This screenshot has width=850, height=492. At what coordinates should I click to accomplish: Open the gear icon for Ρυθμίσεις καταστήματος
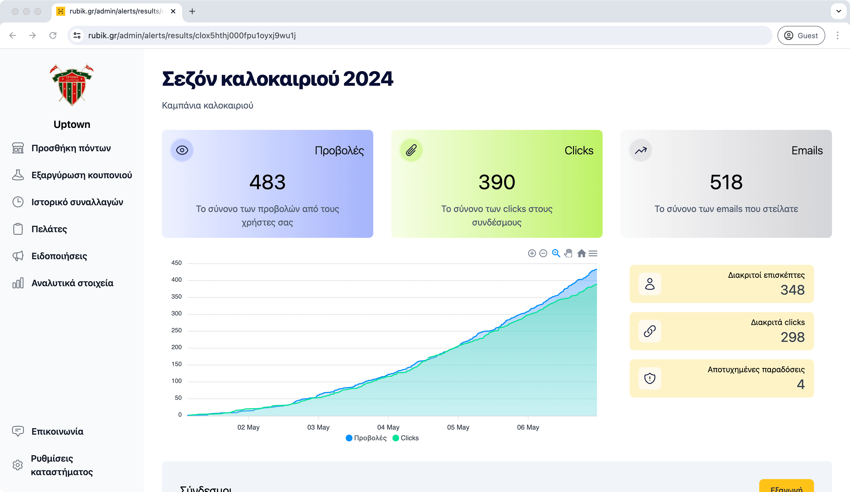(x=17, y=465)
